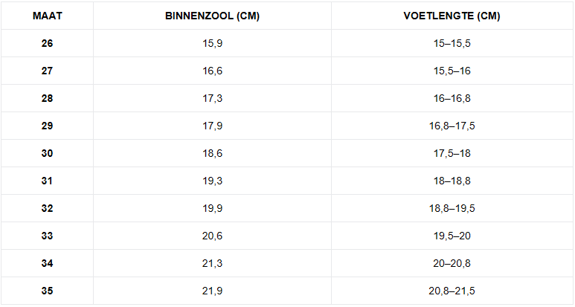Click foot length cell 19,5–20

(452, 236)
